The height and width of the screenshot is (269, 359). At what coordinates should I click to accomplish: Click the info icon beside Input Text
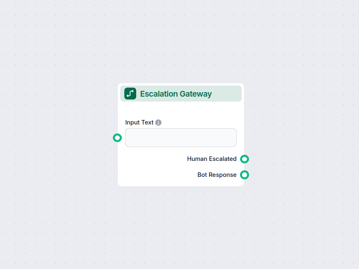click(158, 122)
